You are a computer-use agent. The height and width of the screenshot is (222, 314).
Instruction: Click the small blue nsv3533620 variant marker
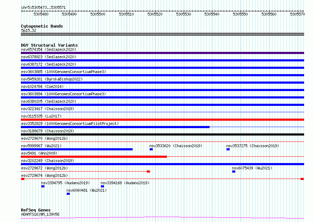point(151,149)
